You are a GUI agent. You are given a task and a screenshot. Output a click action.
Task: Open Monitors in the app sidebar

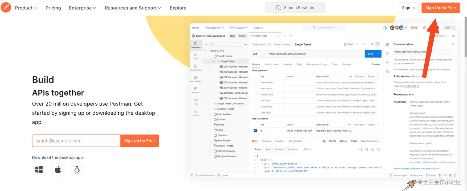pos(196,90)
